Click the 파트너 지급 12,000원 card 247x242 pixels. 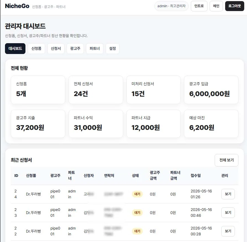[x=154, y=124]
